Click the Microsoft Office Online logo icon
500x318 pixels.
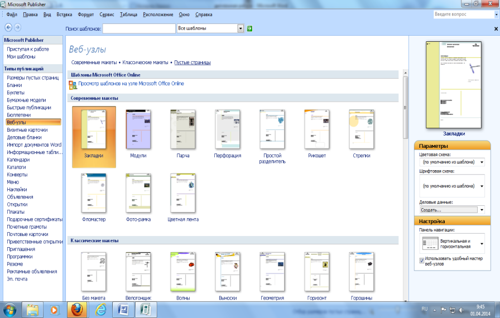pyautogui.click(x=73, y=85)
